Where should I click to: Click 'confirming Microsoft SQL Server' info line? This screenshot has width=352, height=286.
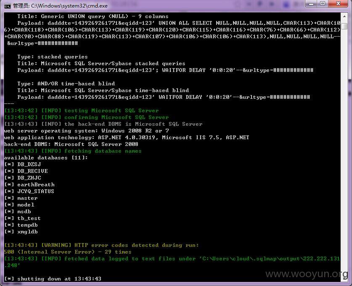click(x=87, y=117)
